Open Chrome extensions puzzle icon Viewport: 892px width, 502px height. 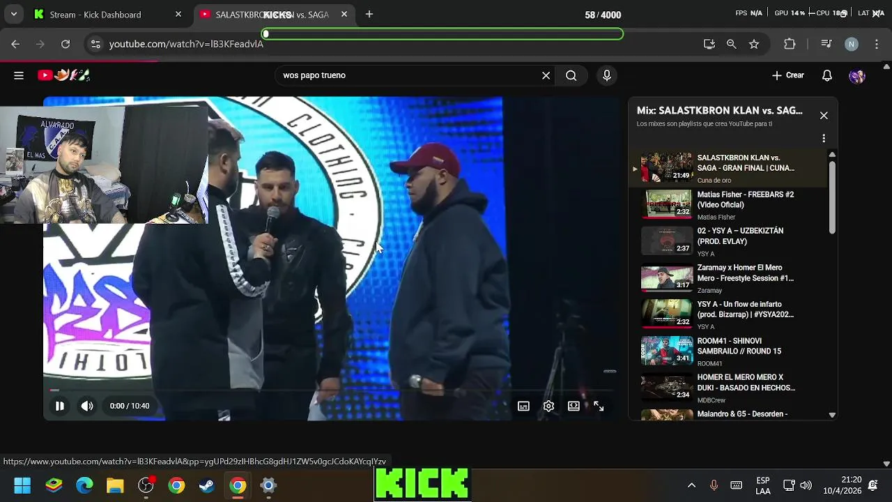790,44
